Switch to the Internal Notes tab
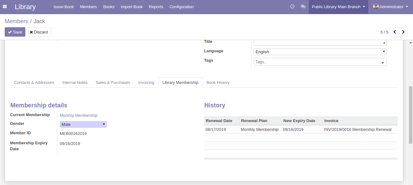The width and height of the screenshot is (413, 185). pos(75,83)
